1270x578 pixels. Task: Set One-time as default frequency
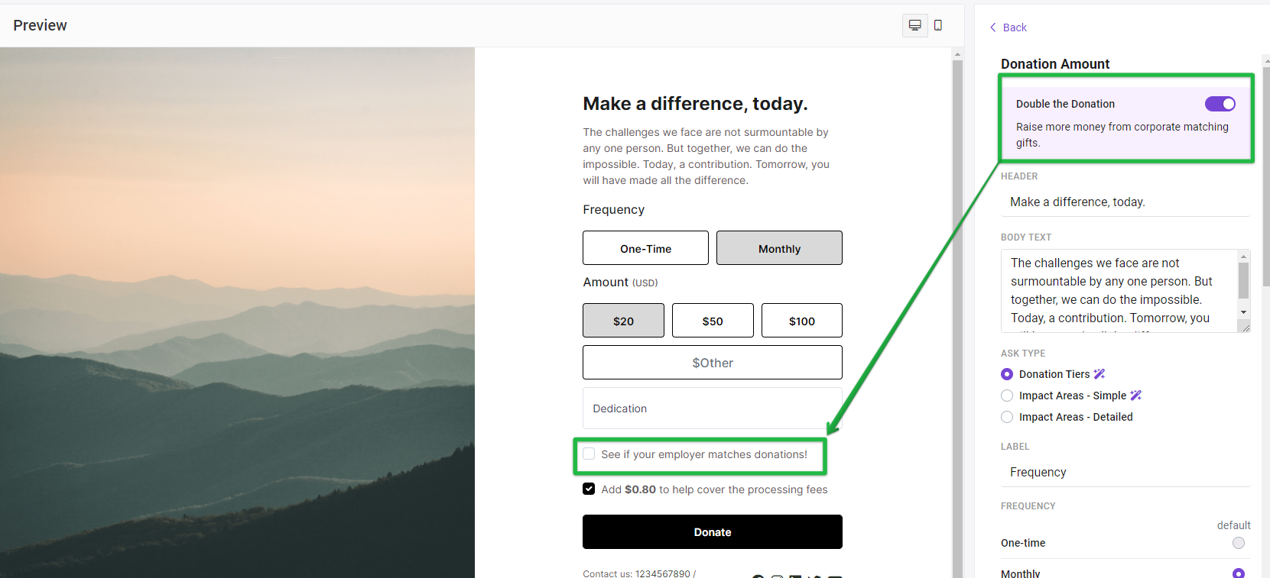(x=1239, y=543)
